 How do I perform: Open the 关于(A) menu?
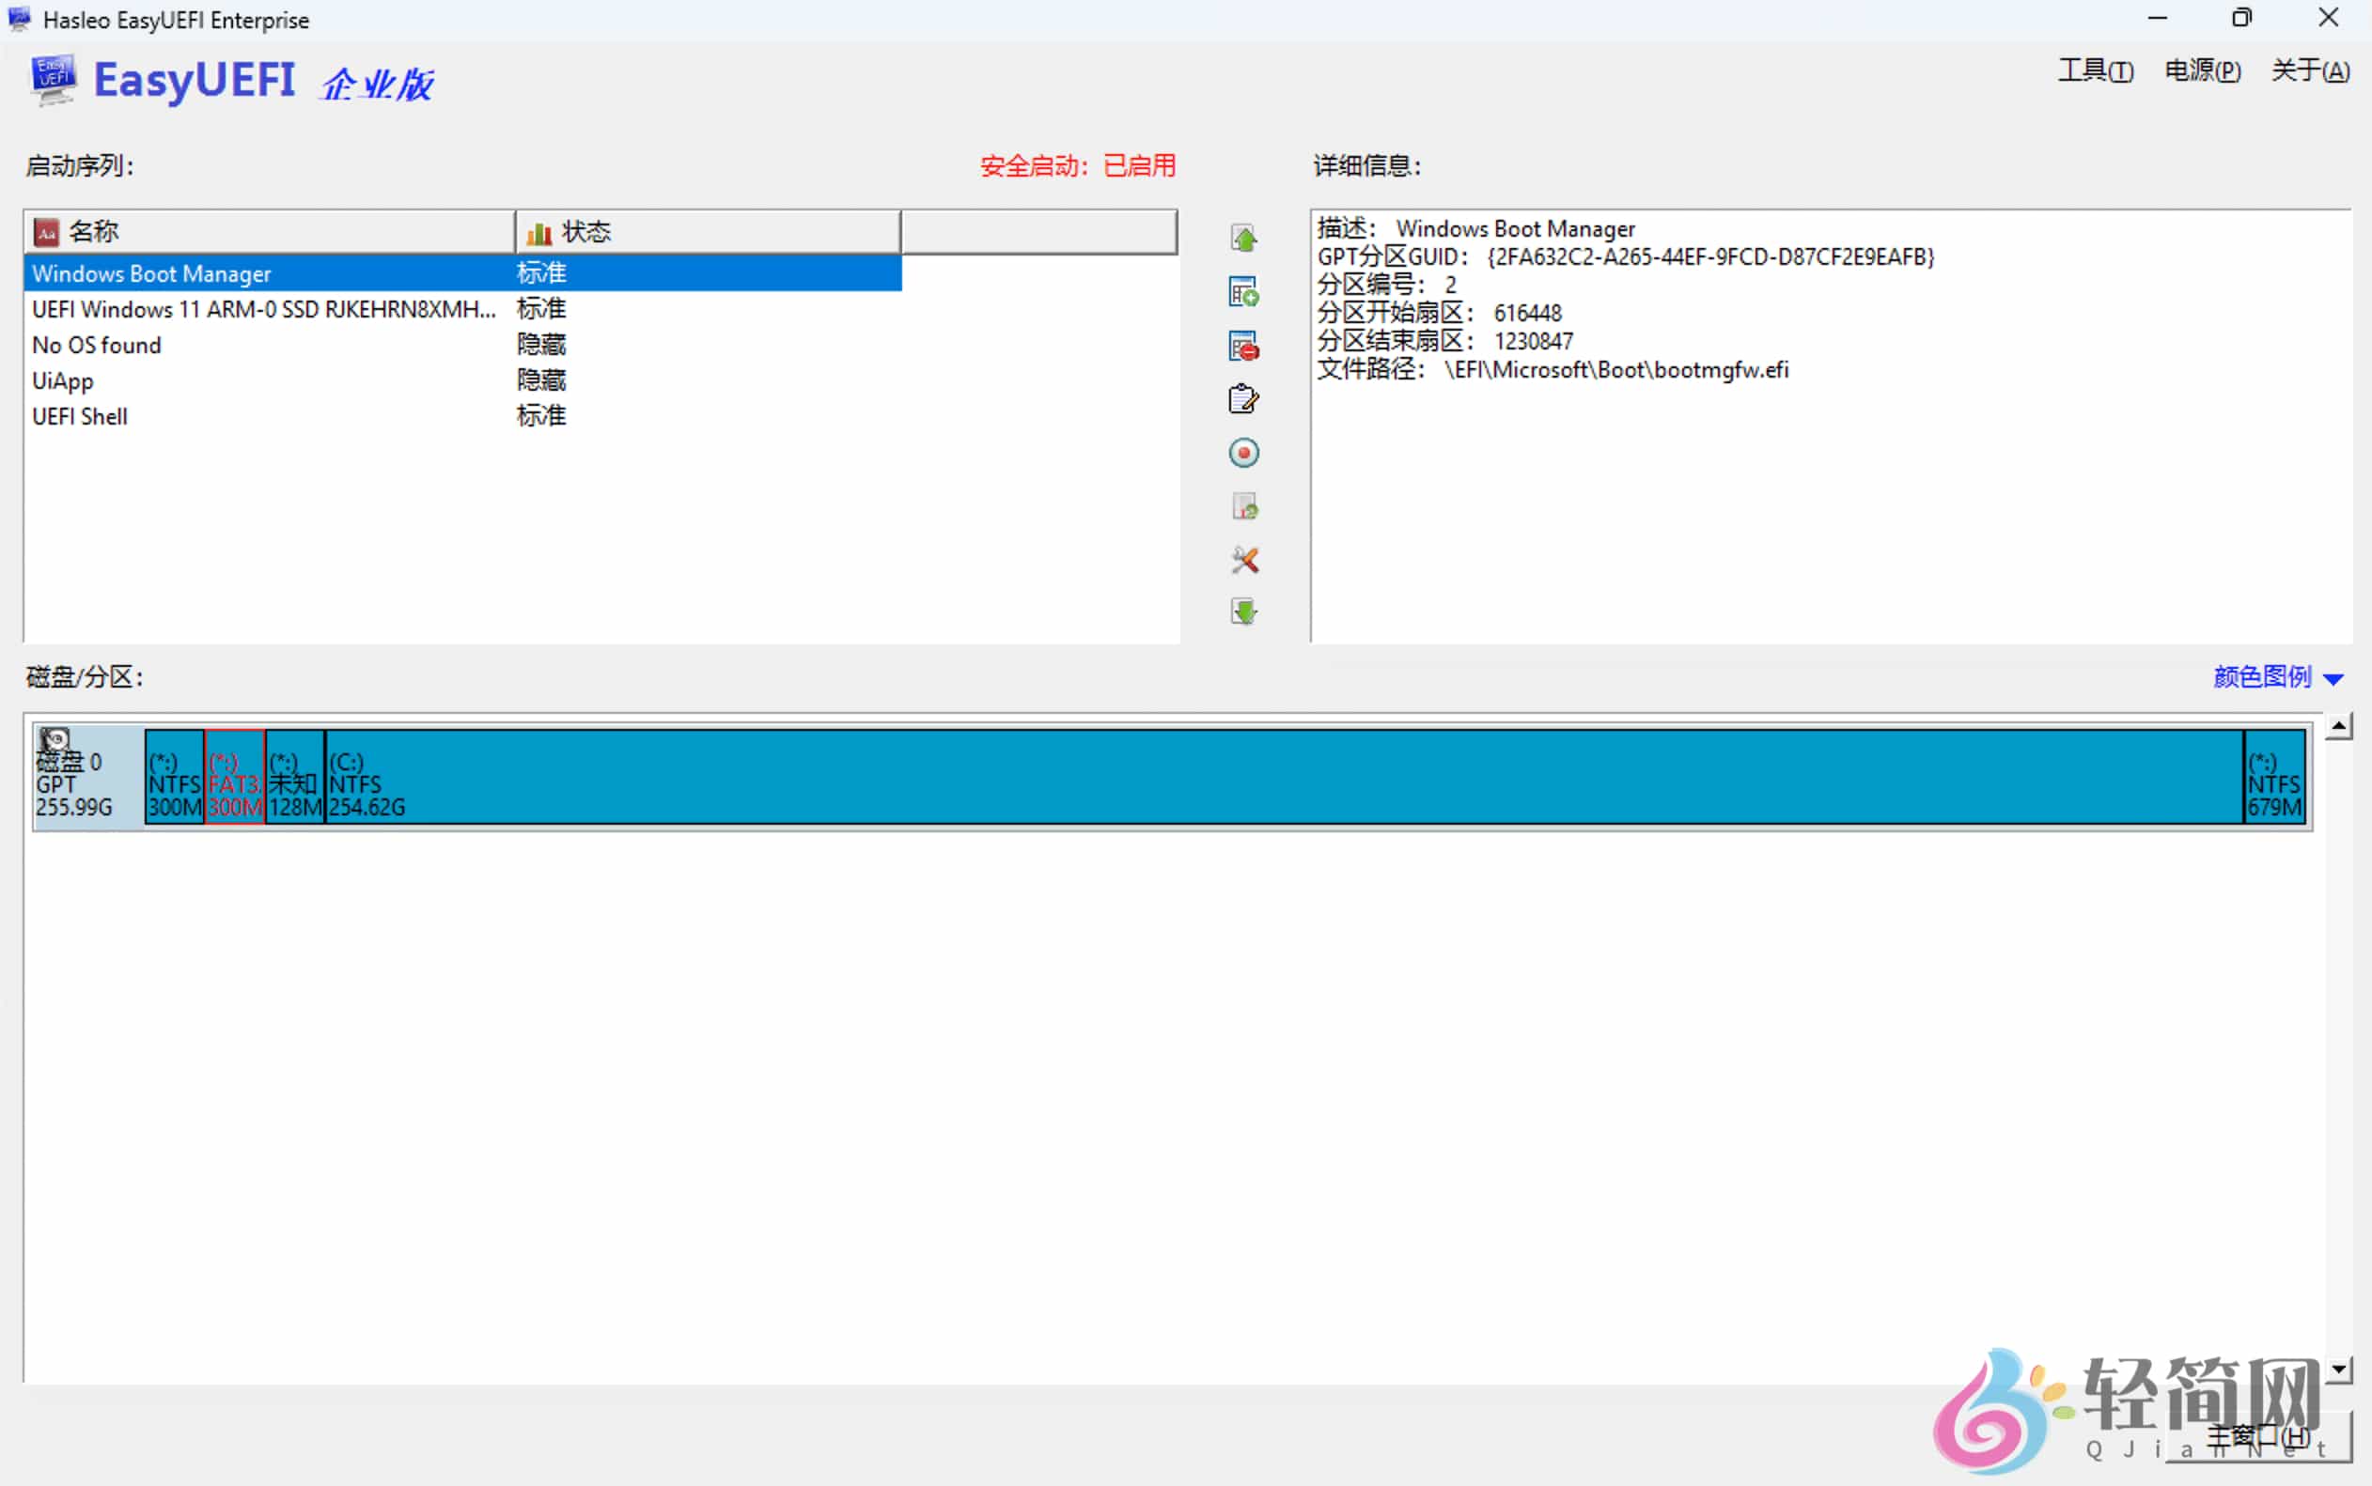coord(2310,70)
